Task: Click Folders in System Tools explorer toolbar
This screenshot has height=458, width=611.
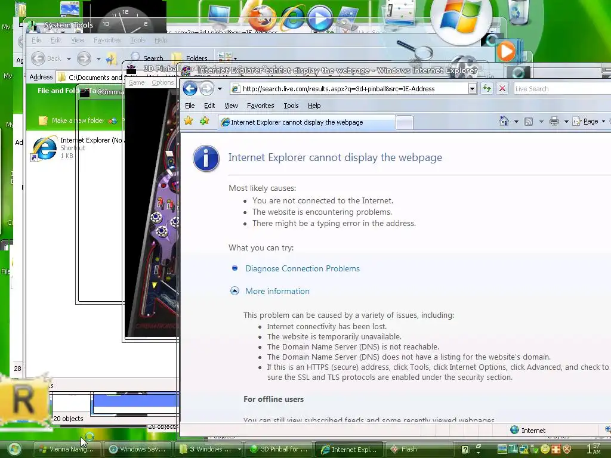Action: (189, 58)
